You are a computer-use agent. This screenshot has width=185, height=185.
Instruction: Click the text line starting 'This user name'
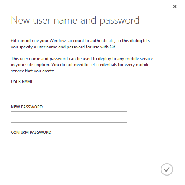[82, 59]
